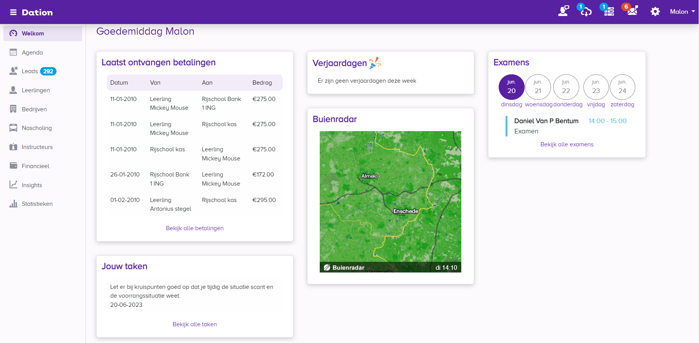Click the Welkom dashboard icon
Screen dimensions: 699x343
13,33
